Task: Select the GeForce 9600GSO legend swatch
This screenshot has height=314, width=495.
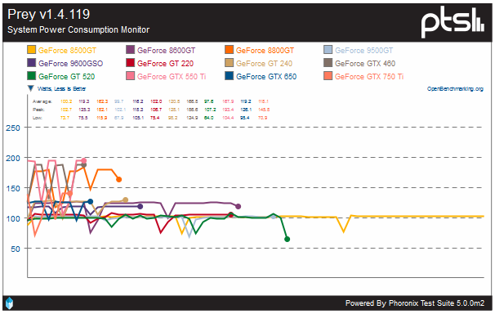Action: click(31, 63)
